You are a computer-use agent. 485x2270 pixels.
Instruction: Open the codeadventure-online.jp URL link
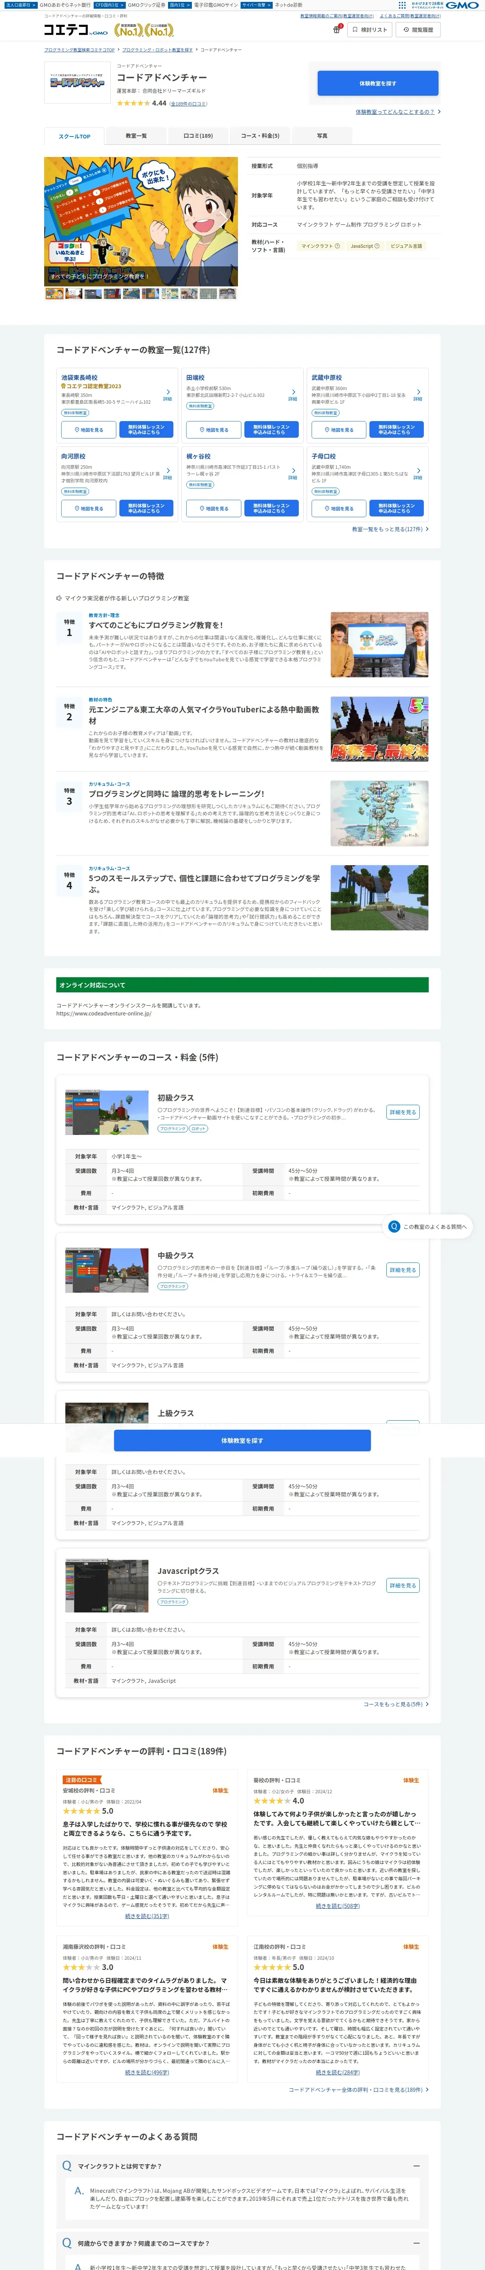(x=104, y=1014)
